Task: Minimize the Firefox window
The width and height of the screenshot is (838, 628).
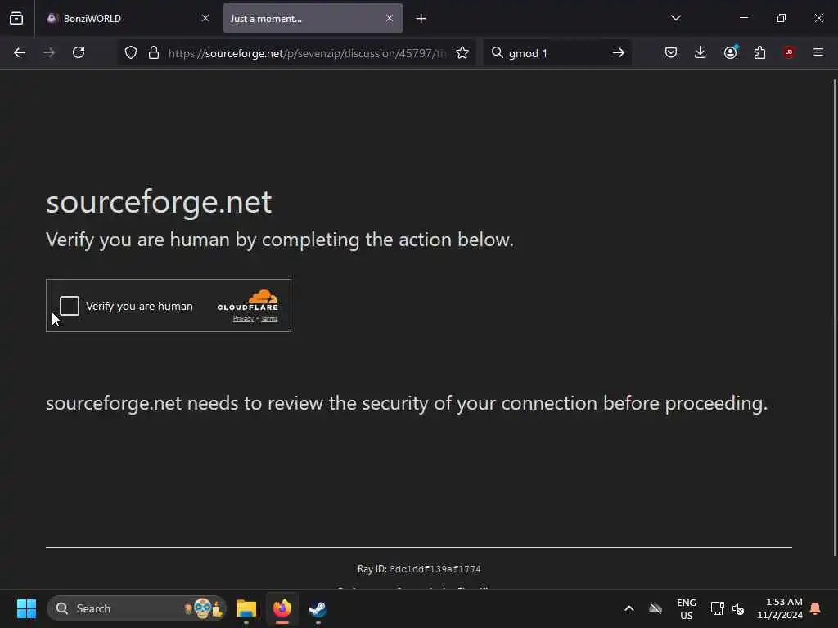Action: (x=743, y=18)
